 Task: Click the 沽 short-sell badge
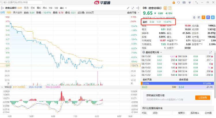170,8
